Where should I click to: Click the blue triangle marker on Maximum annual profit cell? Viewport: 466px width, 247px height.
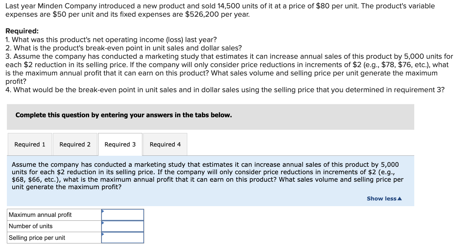[103, 211]
